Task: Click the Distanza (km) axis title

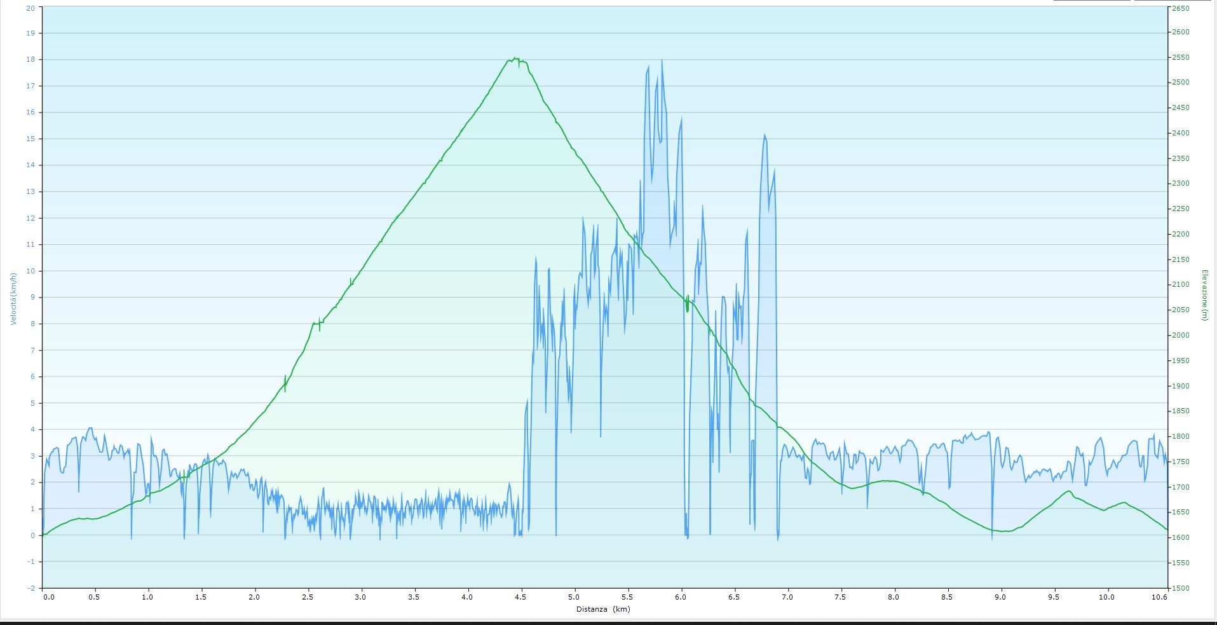Action: (x=603, y=609)
